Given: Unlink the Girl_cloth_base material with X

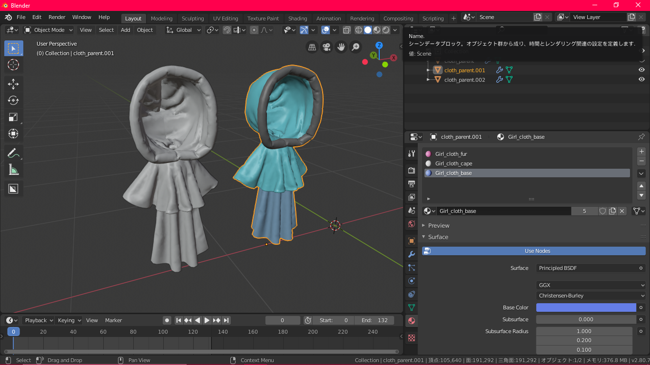Looking at the screenshot, I should [622, 211].
